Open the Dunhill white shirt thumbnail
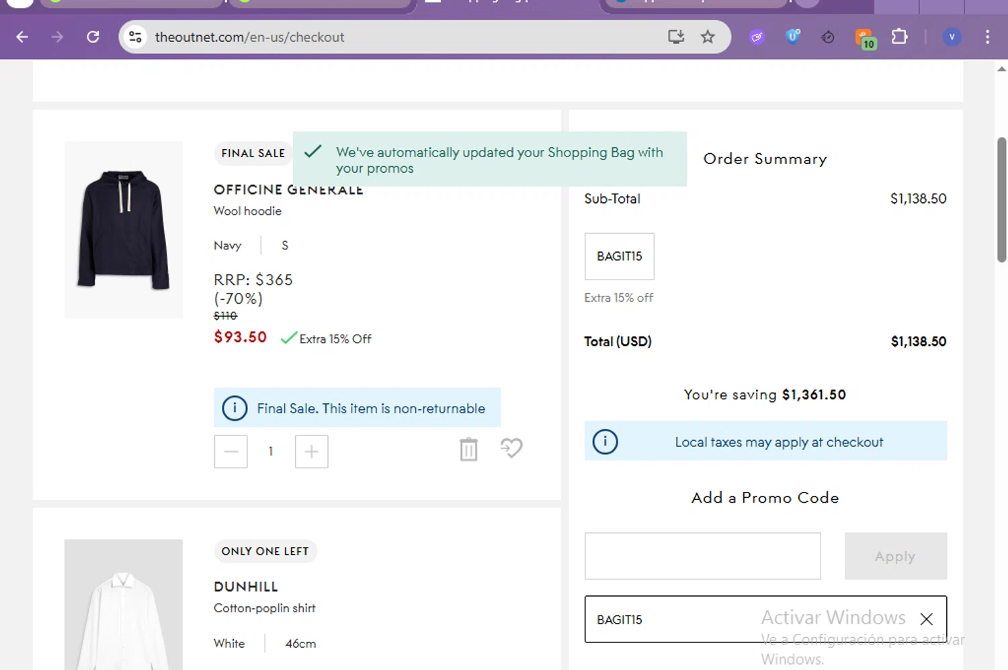 point(124,604)
